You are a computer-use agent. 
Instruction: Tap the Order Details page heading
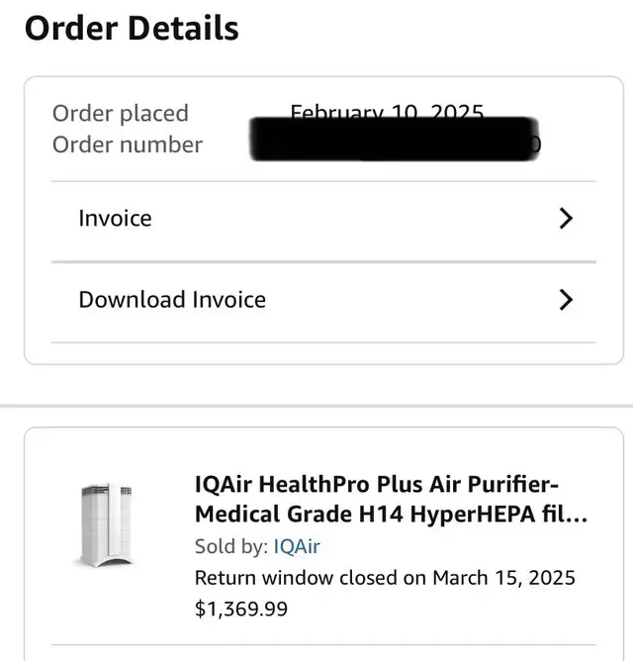(132, 29)
